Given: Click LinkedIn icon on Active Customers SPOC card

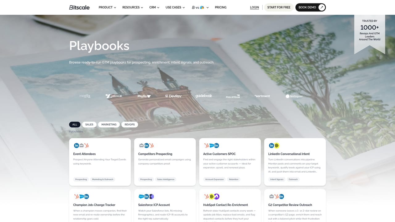Looking at the screenshot, I should [217, 146].
